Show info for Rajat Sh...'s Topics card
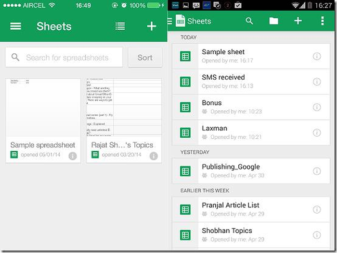This screenshot has height=253, width=337. point(154,156)
